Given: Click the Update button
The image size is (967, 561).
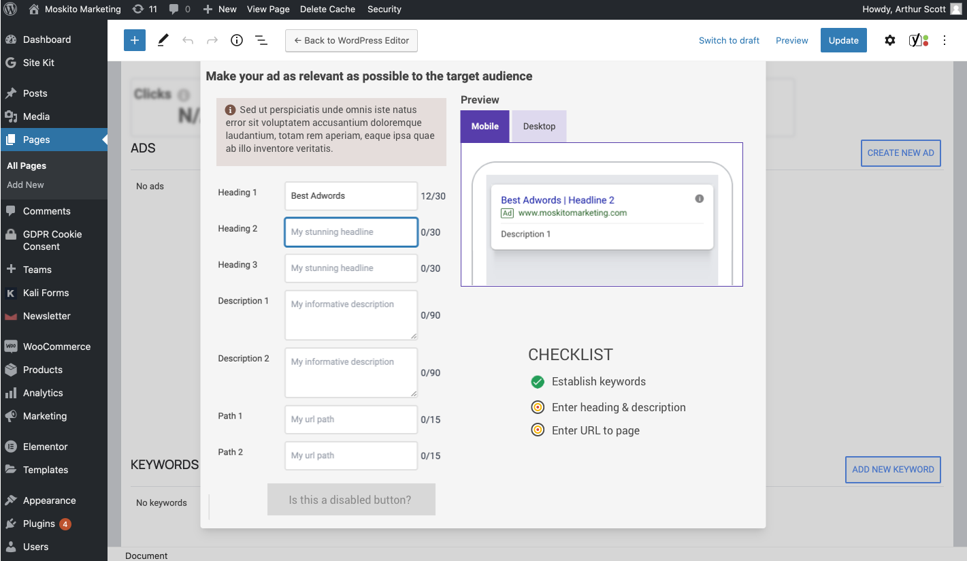Looking at the screenshot, I should [x=844, y=40].
